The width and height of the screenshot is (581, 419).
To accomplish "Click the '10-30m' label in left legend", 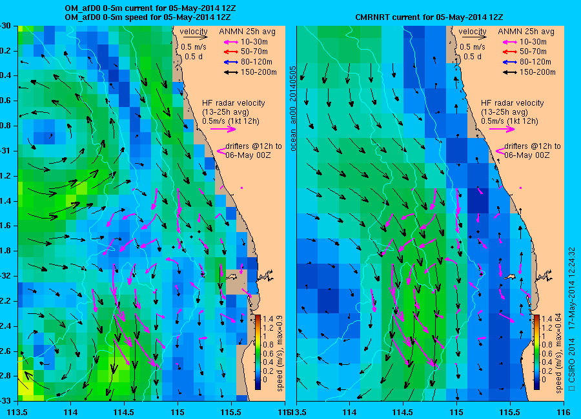I will coord(254,42).
